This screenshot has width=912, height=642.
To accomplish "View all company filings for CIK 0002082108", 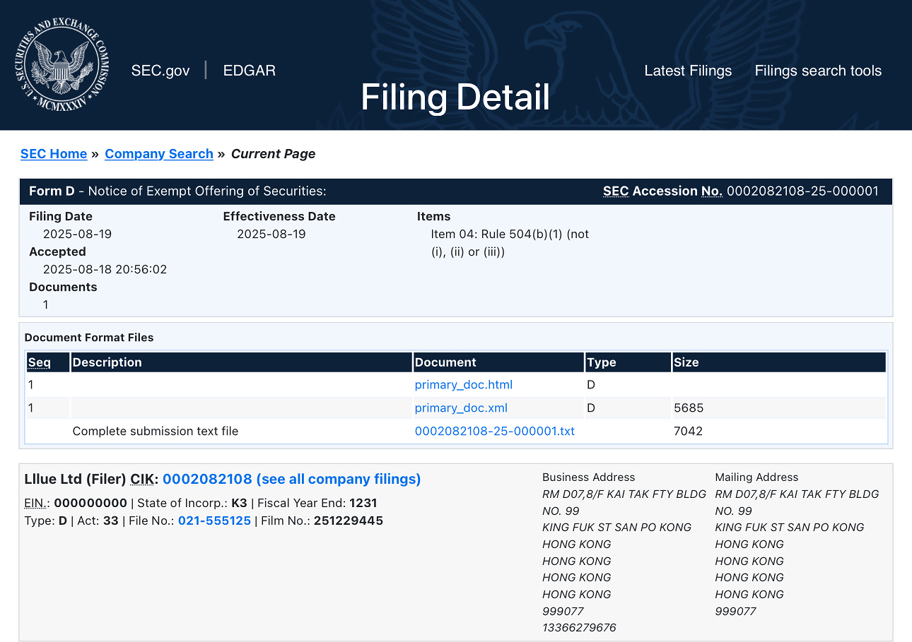I will 291,479.
